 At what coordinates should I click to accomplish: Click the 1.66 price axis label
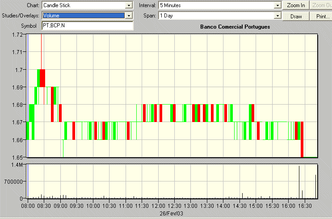tap(17, 140)
